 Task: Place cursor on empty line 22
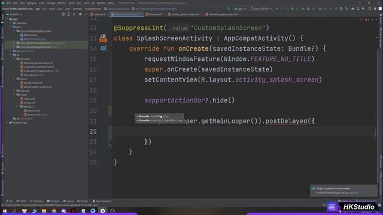(x=244, y=131)
